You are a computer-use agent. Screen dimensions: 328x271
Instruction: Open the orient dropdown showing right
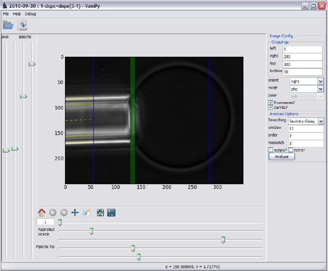[x=306, y=82]
